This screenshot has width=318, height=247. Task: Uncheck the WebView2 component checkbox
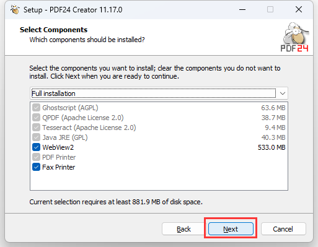point(36,147)
